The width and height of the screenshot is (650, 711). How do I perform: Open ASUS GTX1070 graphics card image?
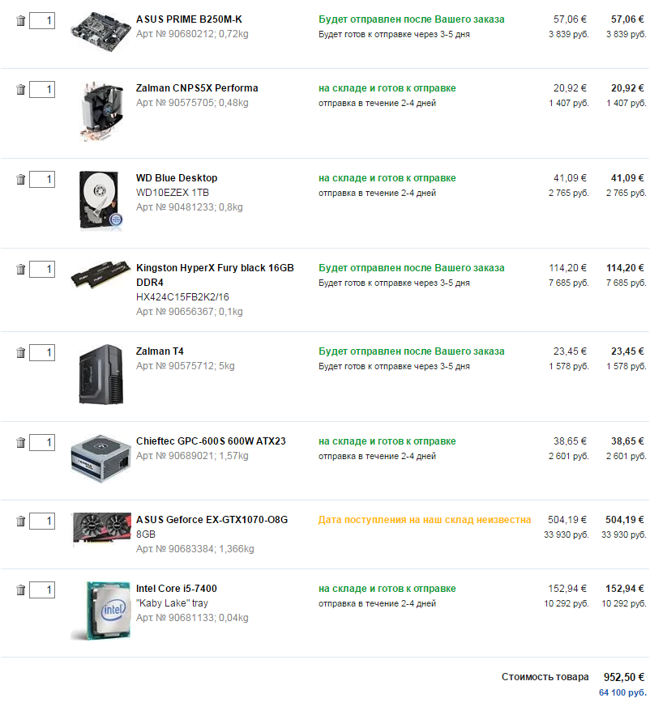(100, 529)
